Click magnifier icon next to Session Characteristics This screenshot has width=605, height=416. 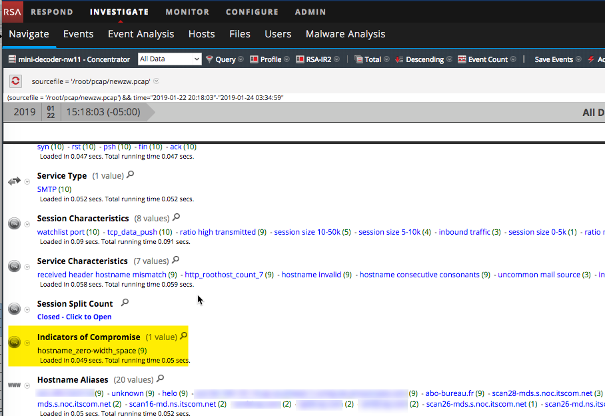coord(177,218)
